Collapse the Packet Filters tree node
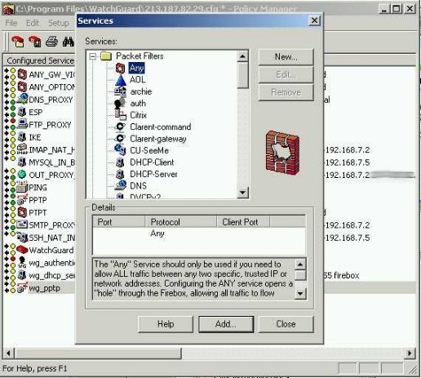The height and width of the screenshot is (378, 421). click(x=93, y=56)
